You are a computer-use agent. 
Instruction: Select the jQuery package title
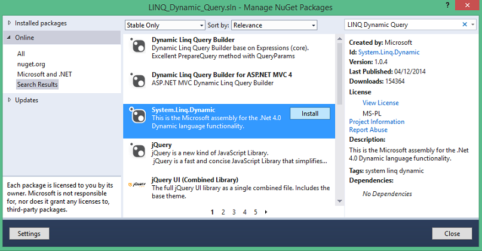[x=161, y=145]
